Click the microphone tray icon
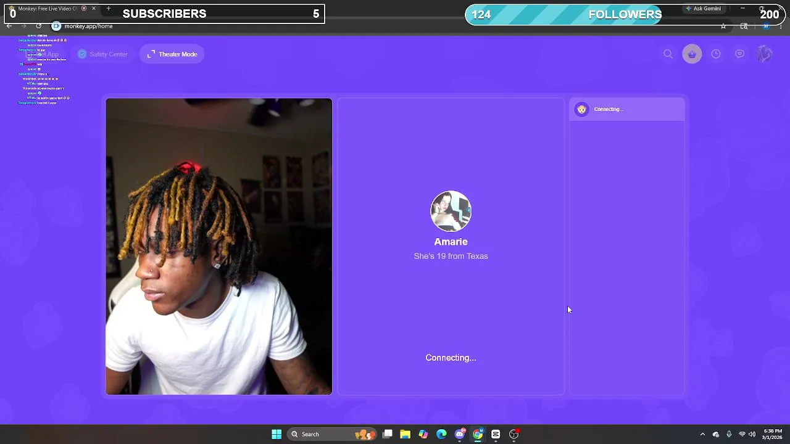This screenshot has height=444, width=790. pos(729,434)
